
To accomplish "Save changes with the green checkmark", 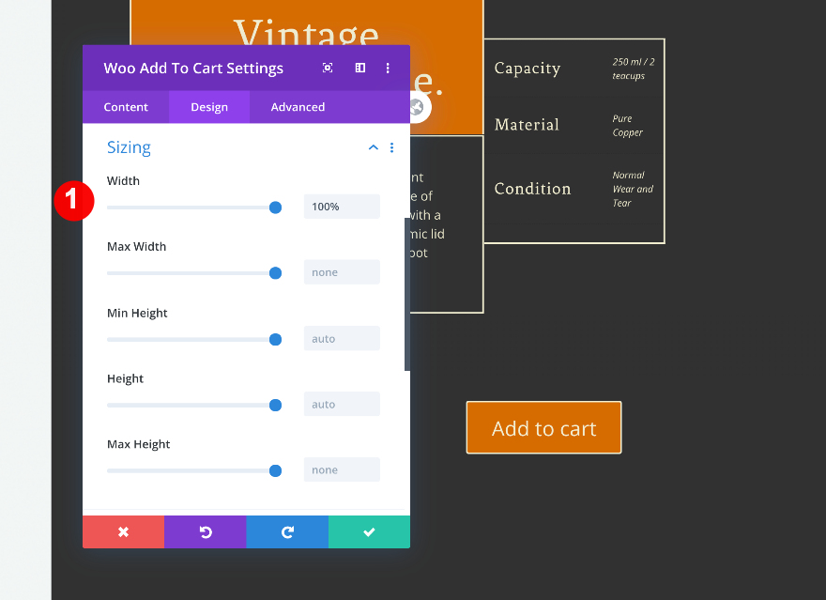I will click(369, 531).
